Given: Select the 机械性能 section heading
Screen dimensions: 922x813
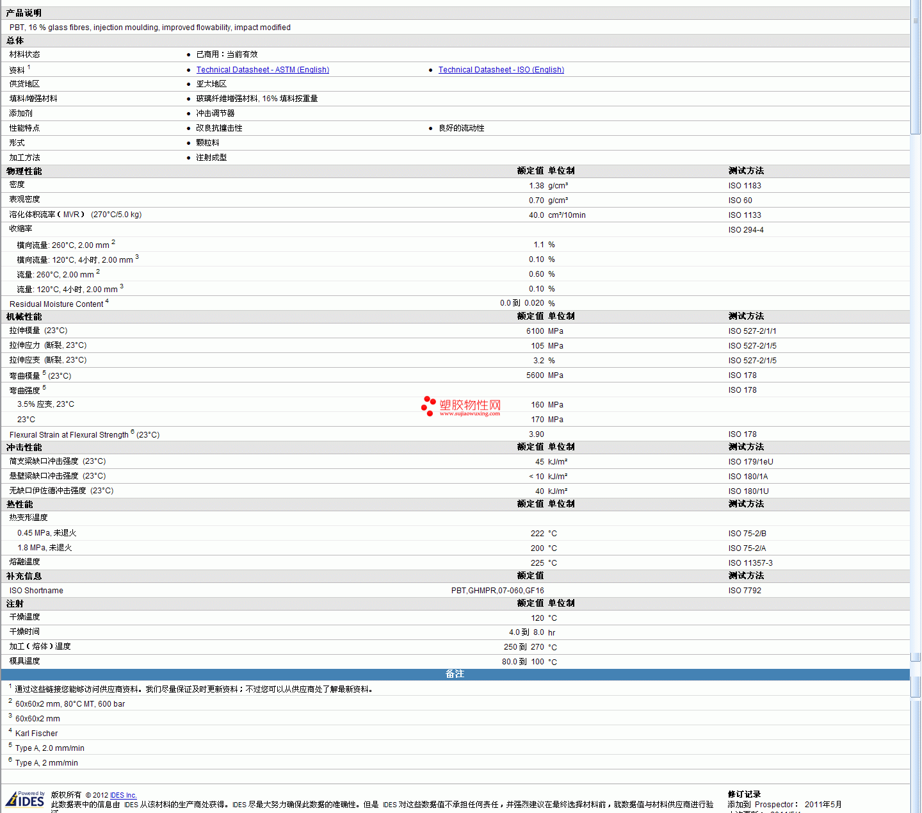Looking at the screenshot, I should point(24,316).
